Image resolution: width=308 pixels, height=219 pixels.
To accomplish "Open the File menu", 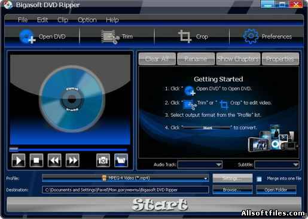I will (x=23, y=20).
